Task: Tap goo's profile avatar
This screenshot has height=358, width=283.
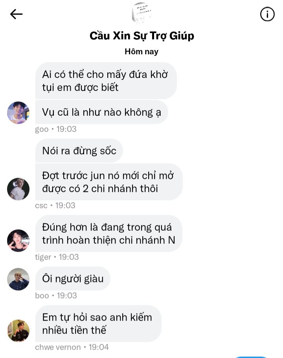Action: click(x=18, y=113)
